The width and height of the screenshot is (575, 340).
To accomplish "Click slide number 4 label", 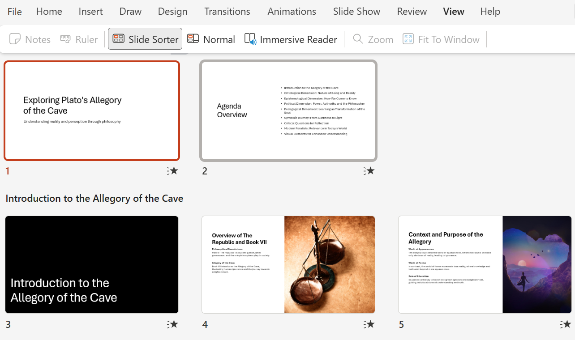I will (205, 324).
